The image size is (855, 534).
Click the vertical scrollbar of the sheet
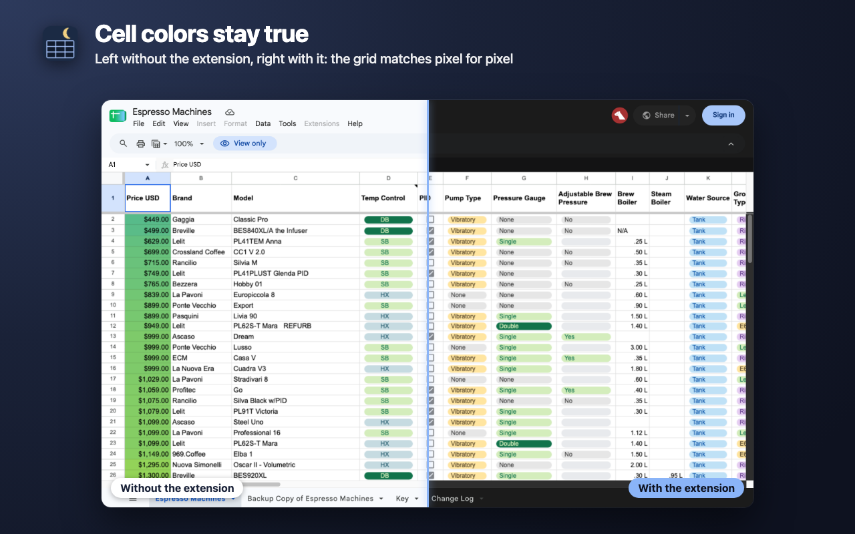750,238
